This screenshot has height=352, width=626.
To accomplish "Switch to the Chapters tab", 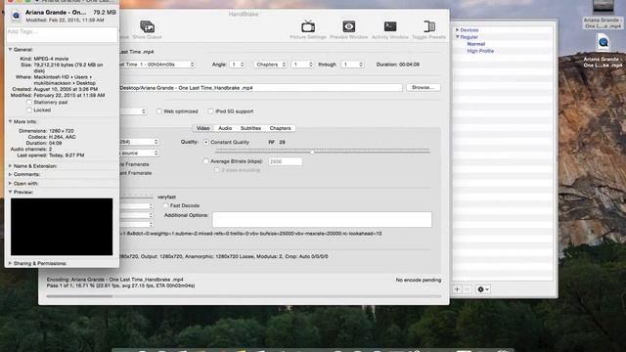I will (x=281, y=128).
